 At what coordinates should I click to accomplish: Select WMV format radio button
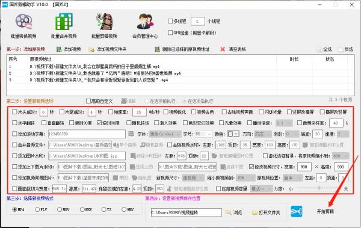pyautogui.click(x=124, y=209)
